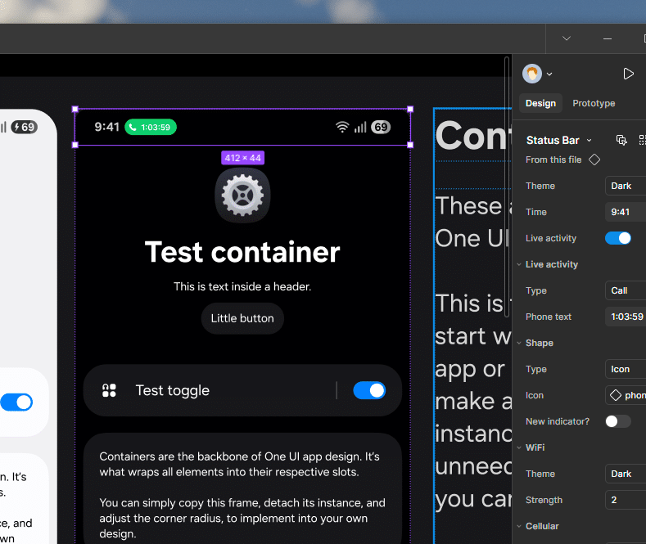This screenshot has width=646, height=544.
Task: Click the battery 69 indicator icon
Action: 381,127
